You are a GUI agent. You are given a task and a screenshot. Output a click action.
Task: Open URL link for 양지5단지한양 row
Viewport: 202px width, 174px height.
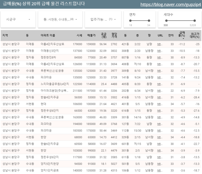click(x=160, y=164)
